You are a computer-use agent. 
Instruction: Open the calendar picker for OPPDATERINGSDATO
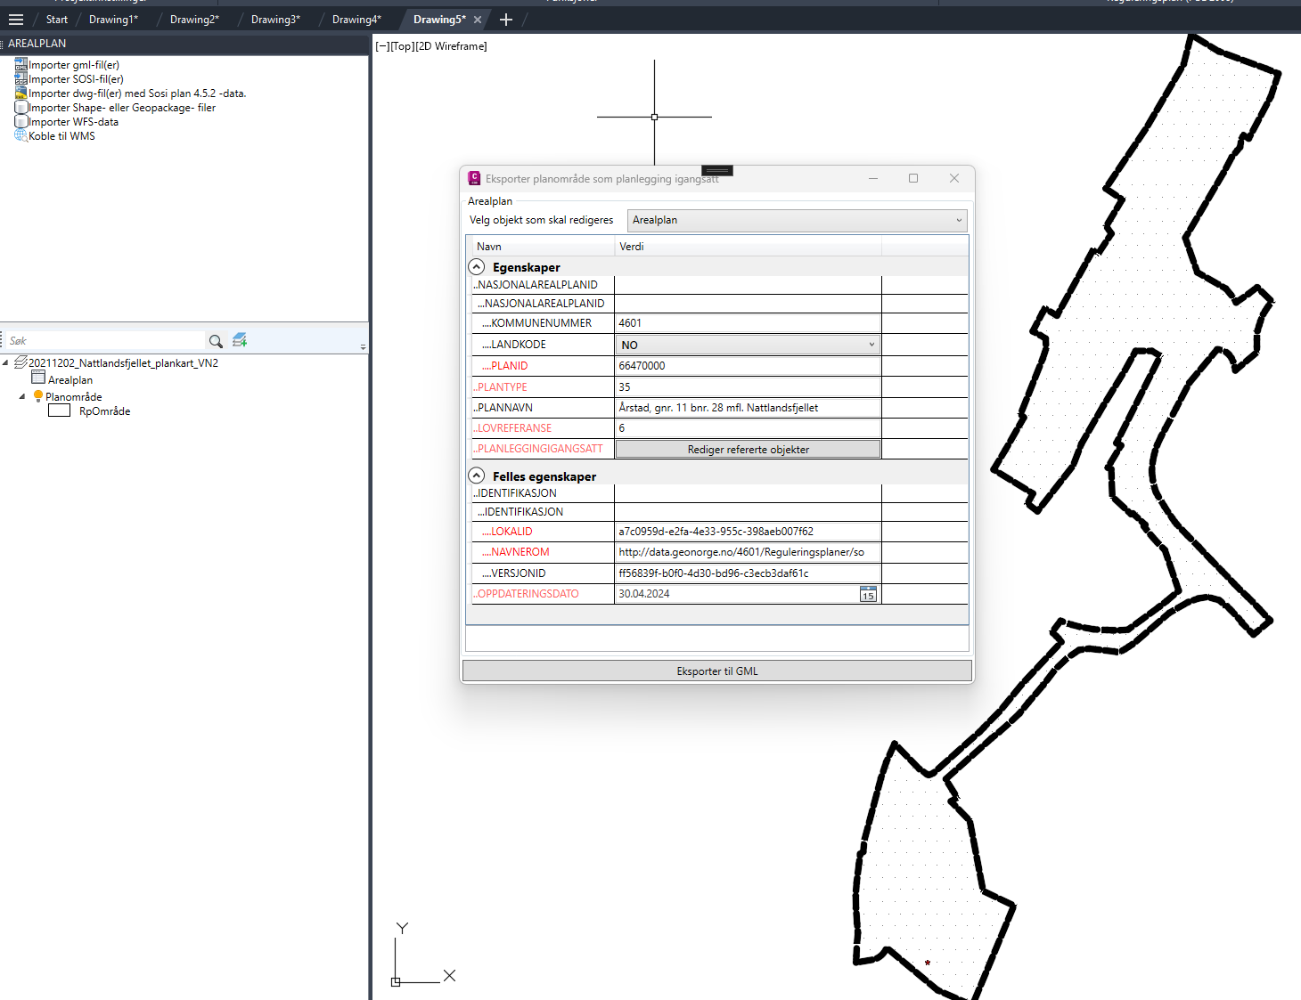868,594
